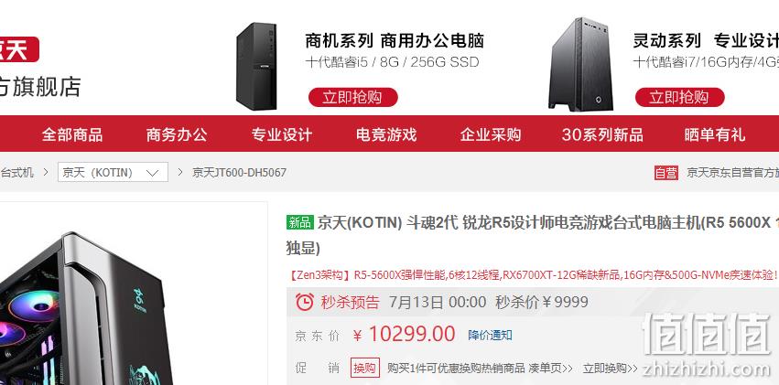Click the red 自营 badge
The image size is (779, 385).
pyautogui.click(x=666, y=173)
